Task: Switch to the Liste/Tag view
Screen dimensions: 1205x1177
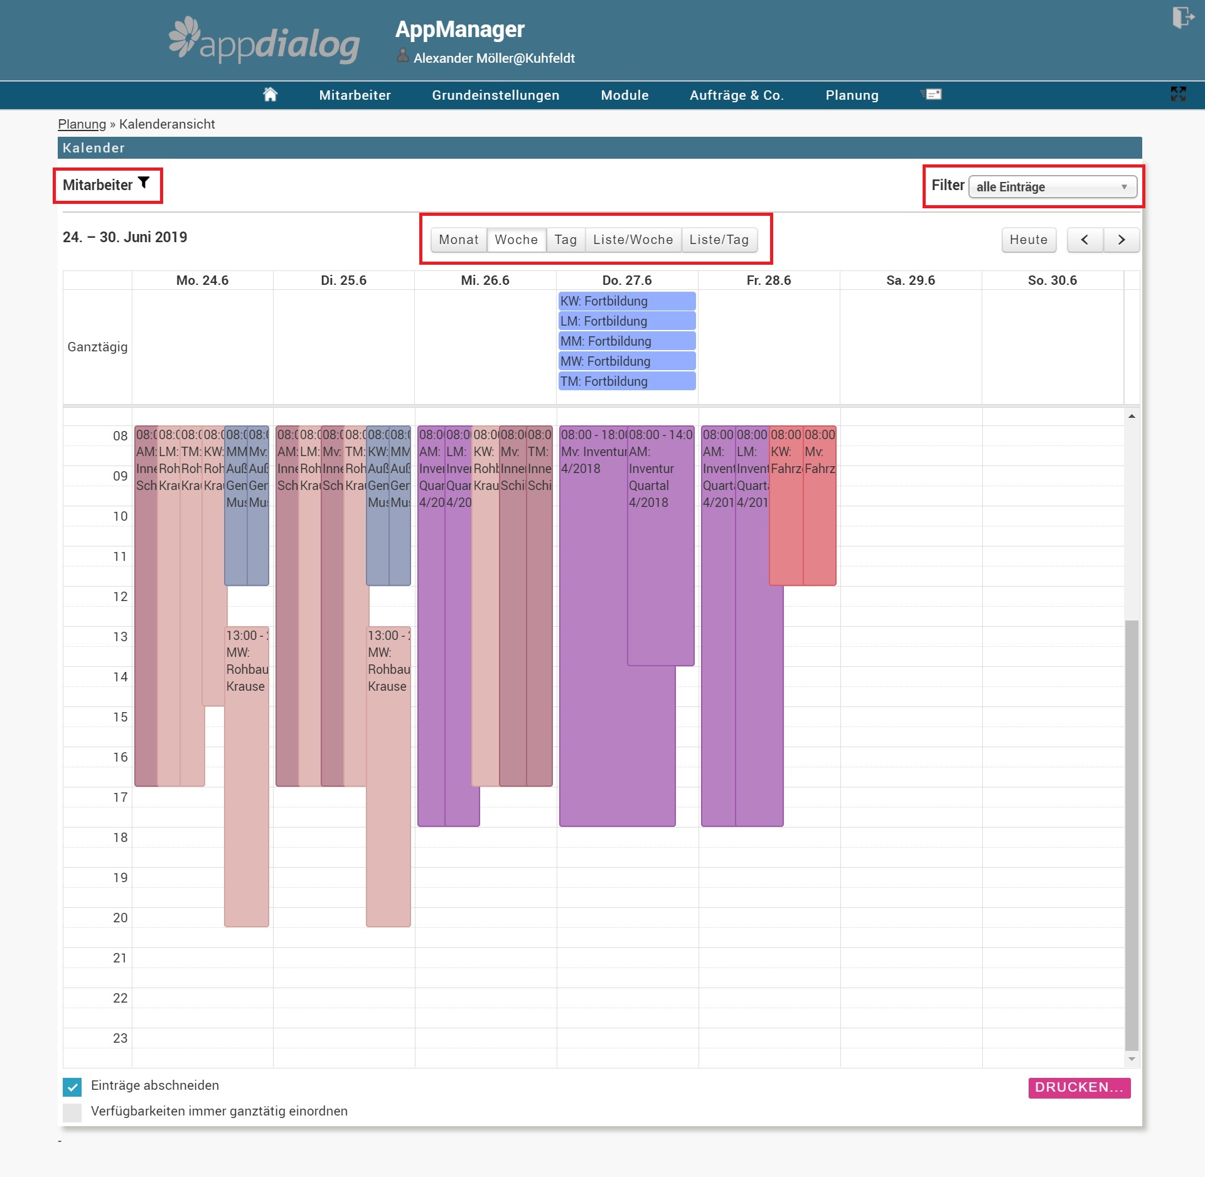Action: (719, 240)
